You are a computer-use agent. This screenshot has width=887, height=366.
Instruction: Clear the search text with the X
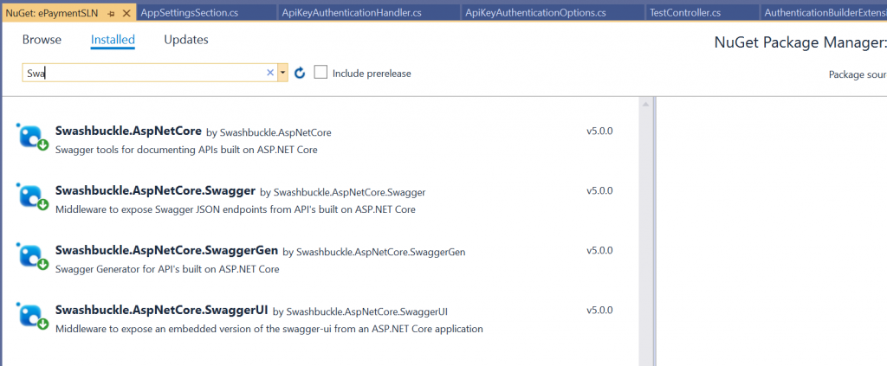(x=270, y=73)
